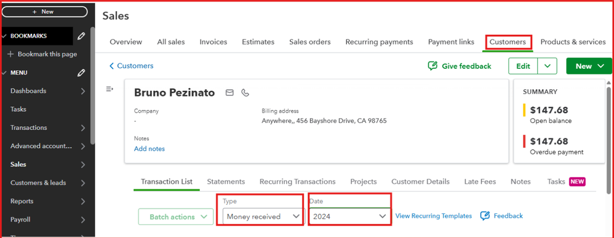Open Customers & leads in the left menu

(38, 183)
